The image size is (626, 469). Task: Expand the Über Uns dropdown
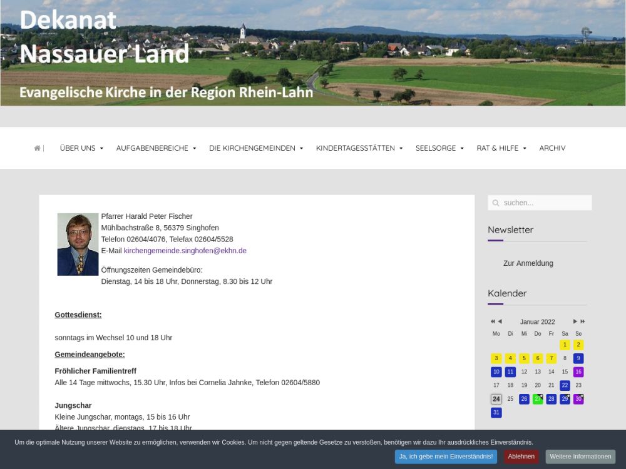[81, 148]
